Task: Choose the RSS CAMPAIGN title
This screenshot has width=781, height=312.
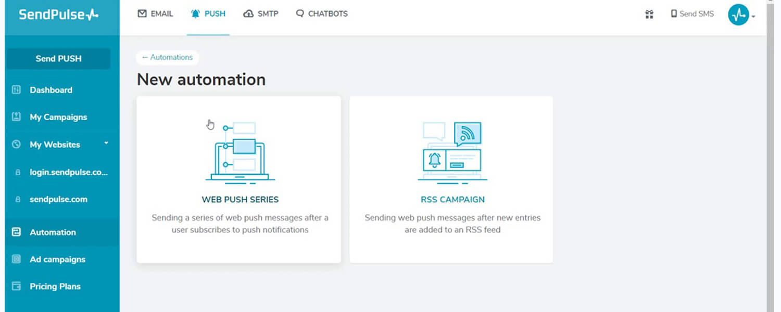Action: tap(452, 199)
